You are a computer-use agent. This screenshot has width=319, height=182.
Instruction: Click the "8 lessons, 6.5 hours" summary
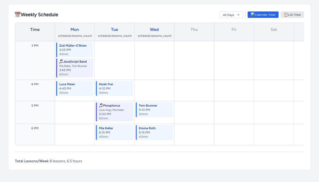click(66, 161)
